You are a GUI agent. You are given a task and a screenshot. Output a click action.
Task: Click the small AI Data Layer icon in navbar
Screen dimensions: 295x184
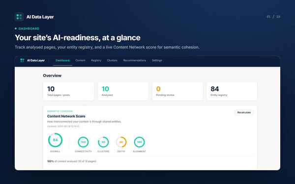pos(22,60)
